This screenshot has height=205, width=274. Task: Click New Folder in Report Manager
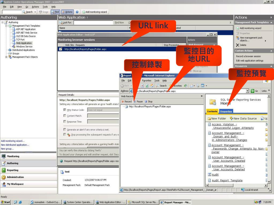[x=217, y=119]
